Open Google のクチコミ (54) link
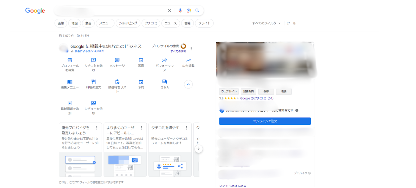Image resolution: width=416 pixels, height=188 pixels. click(257, 98)
